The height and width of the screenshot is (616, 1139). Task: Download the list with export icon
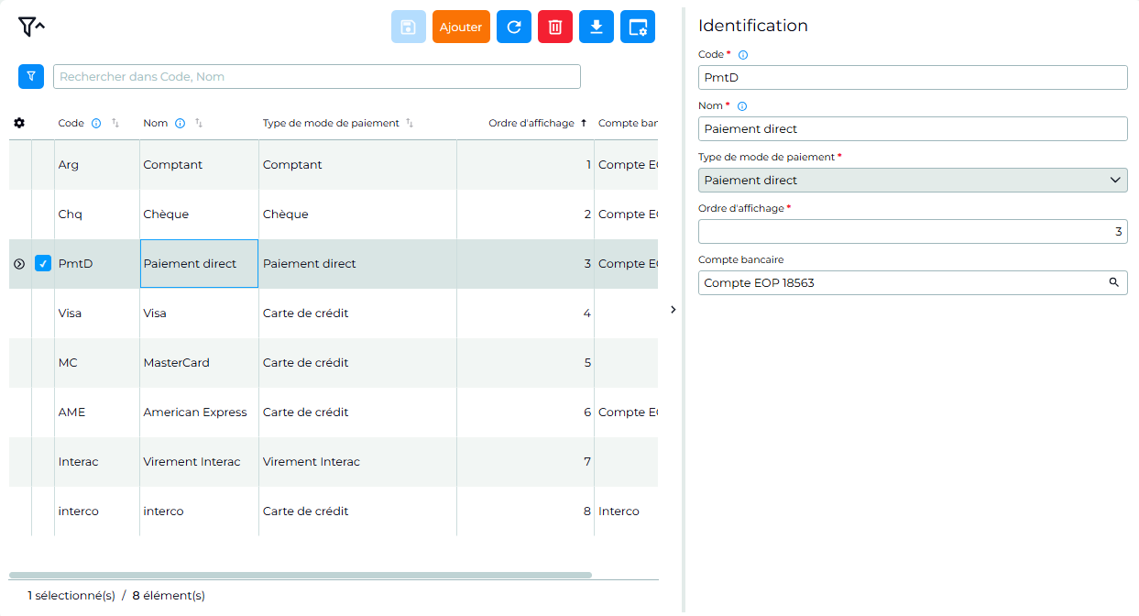597,27
